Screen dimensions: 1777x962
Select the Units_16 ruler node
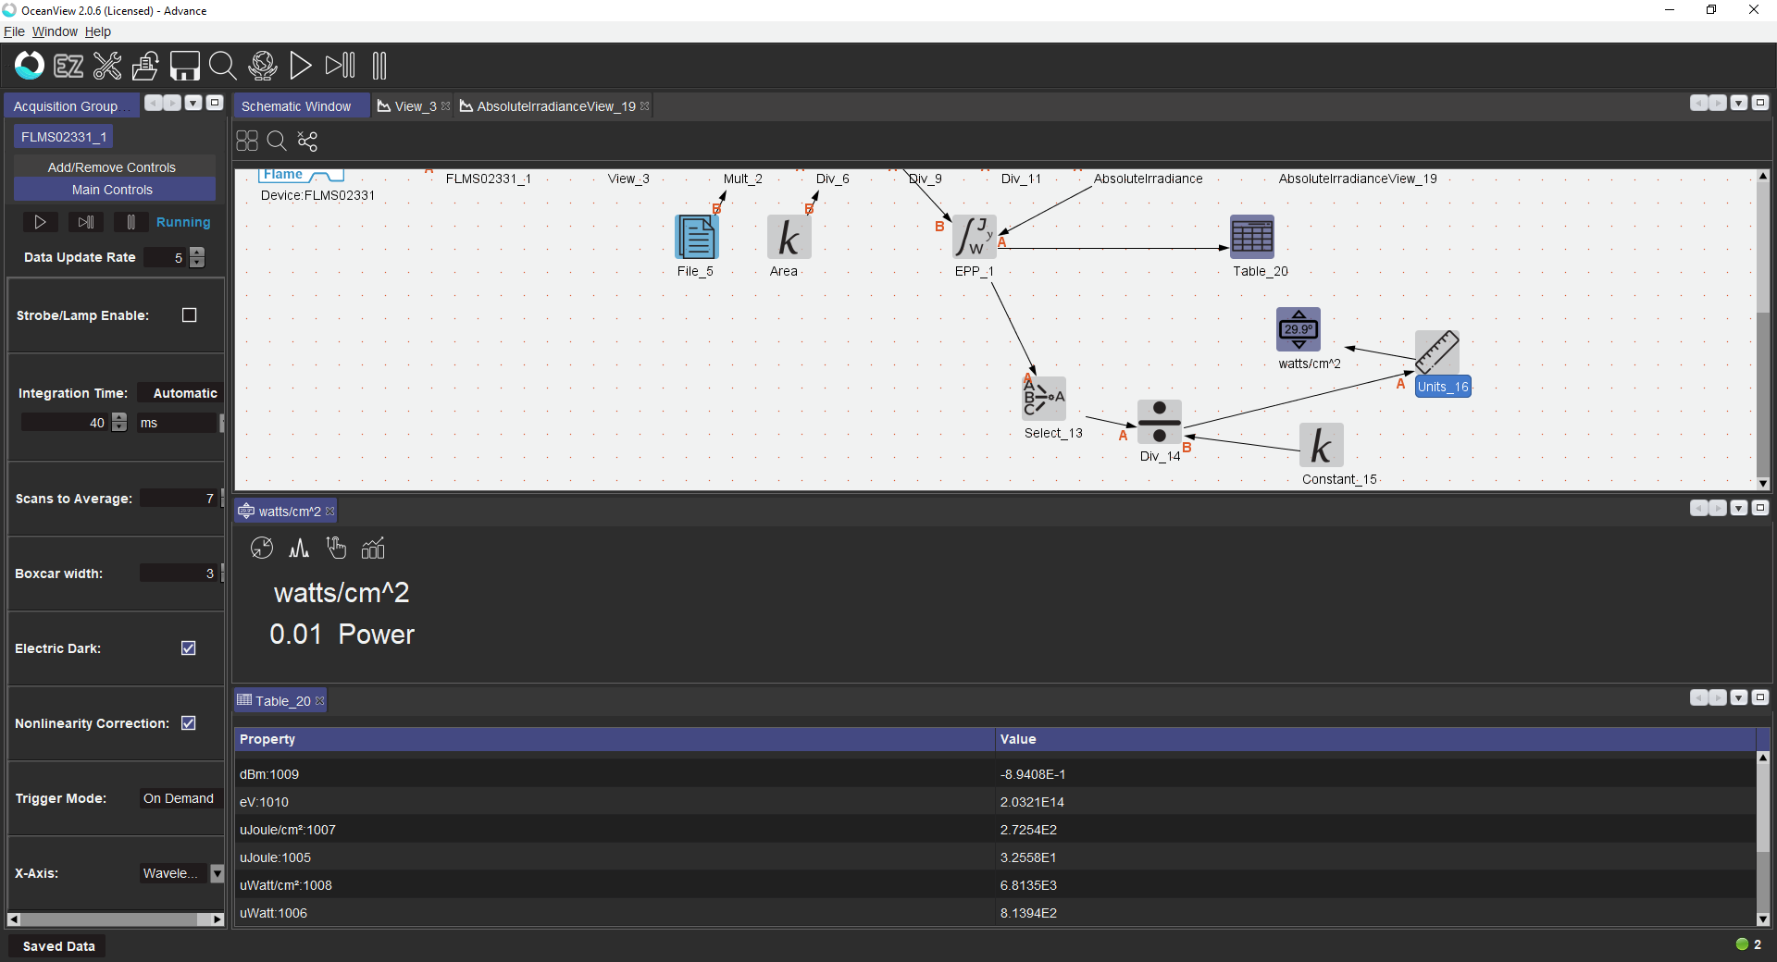click(1436, 353)
